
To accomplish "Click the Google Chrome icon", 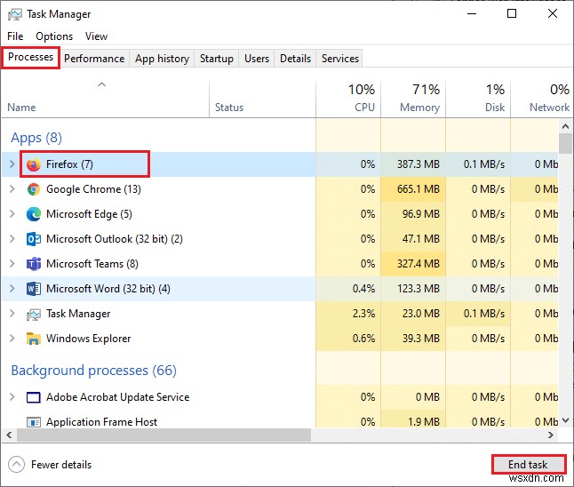I will pos(34,189).
